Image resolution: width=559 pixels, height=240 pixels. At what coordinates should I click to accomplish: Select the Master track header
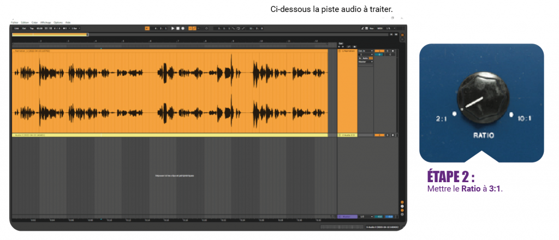347,217
